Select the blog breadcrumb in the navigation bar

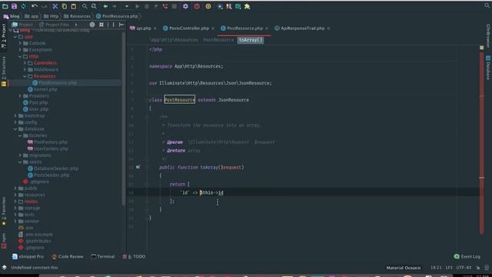(x=12, y=16)
